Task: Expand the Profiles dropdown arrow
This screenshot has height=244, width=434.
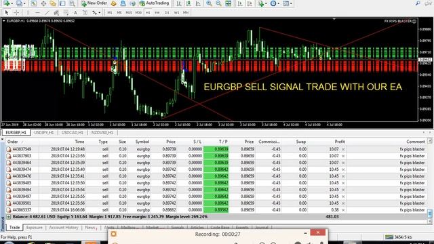Action: (x=24, y=3)
